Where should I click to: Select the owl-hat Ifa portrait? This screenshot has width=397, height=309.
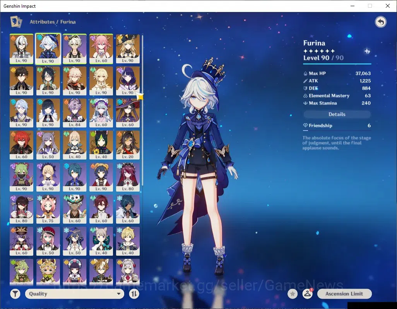[74, 209]
